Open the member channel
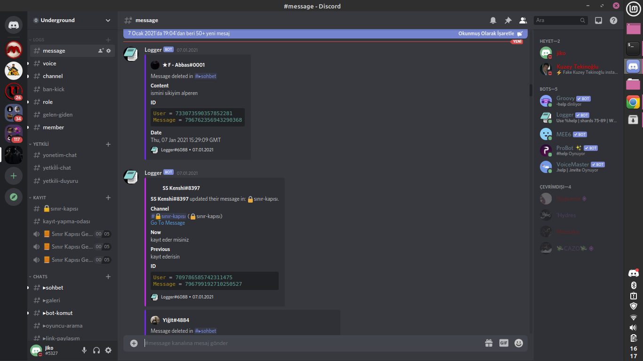The image size is (643, 361). coord(72,127)
